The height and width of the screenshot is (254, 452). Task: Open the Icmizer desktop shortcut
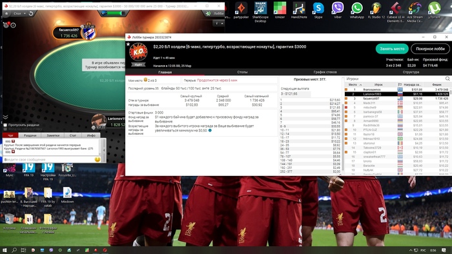[x=280, y=10]
